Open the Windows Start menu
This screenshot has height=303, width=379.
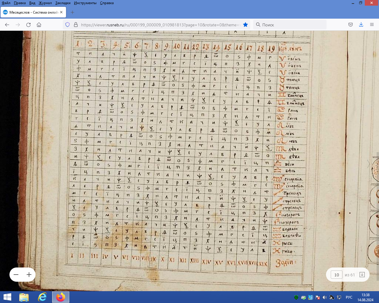coord(7,297)
